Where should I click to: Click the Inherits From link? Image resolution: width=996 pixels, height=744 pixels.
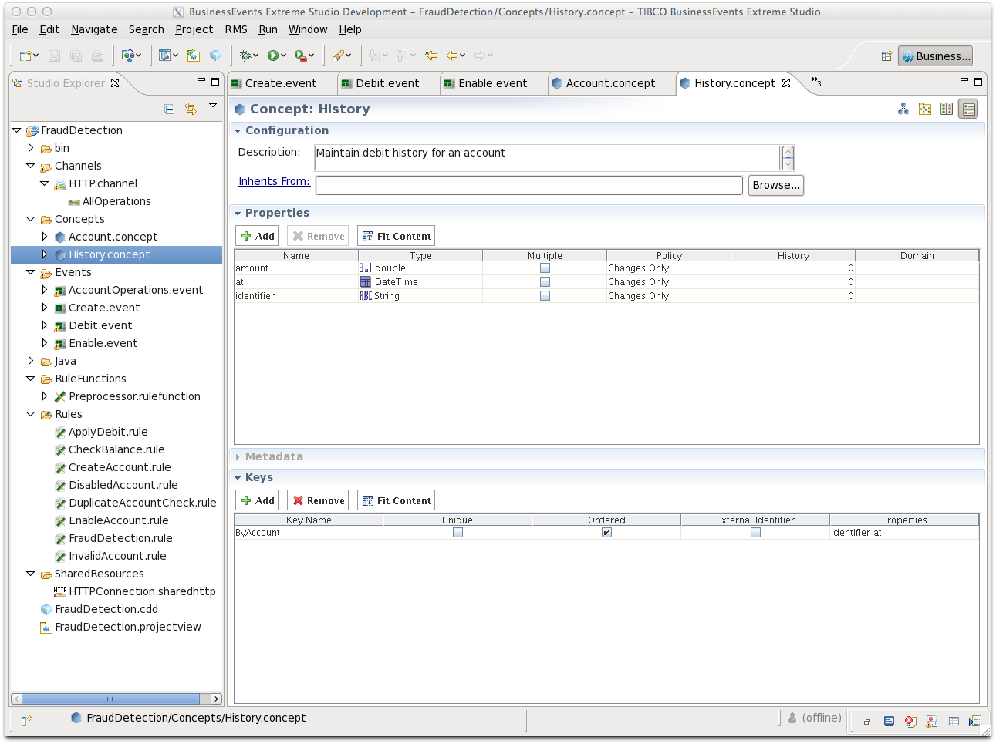click(274, 181)
